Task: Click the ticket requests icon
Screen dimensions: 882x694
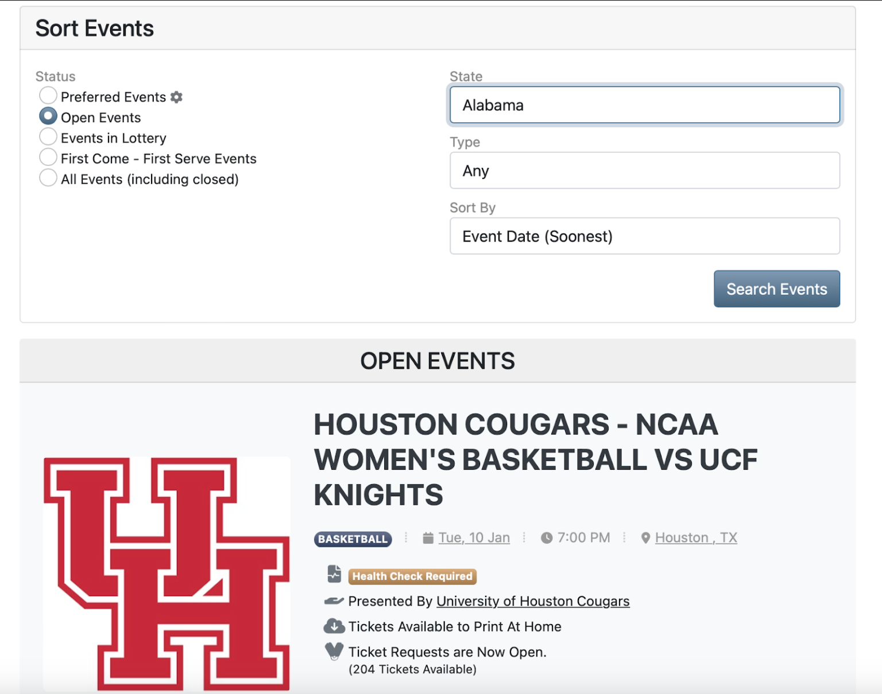Action: tap(333, 652)
